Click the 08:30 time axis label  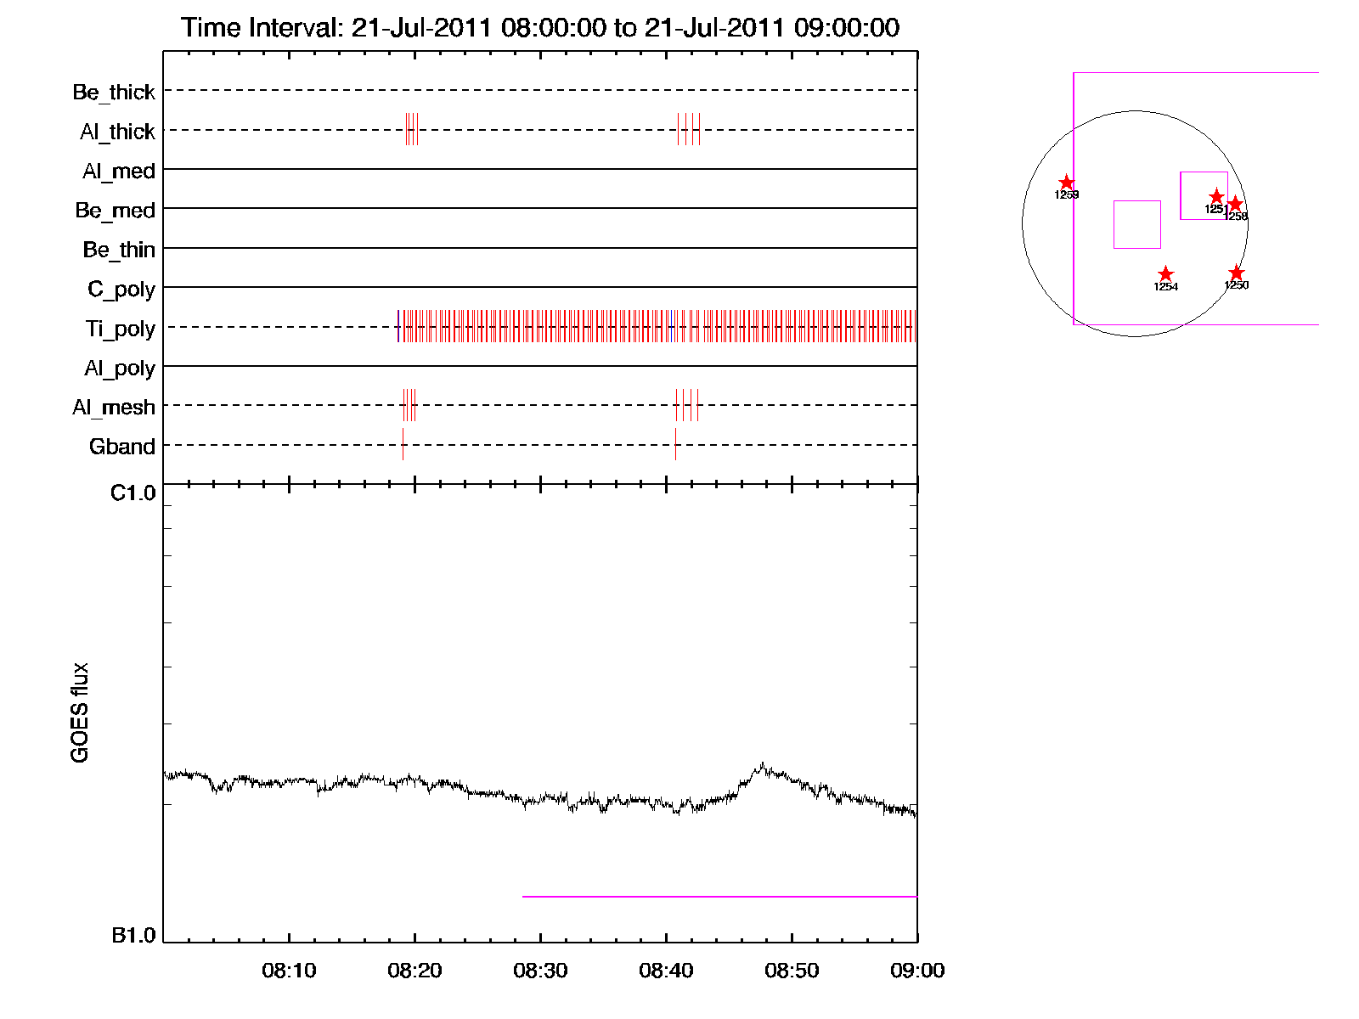click(540, 971)
